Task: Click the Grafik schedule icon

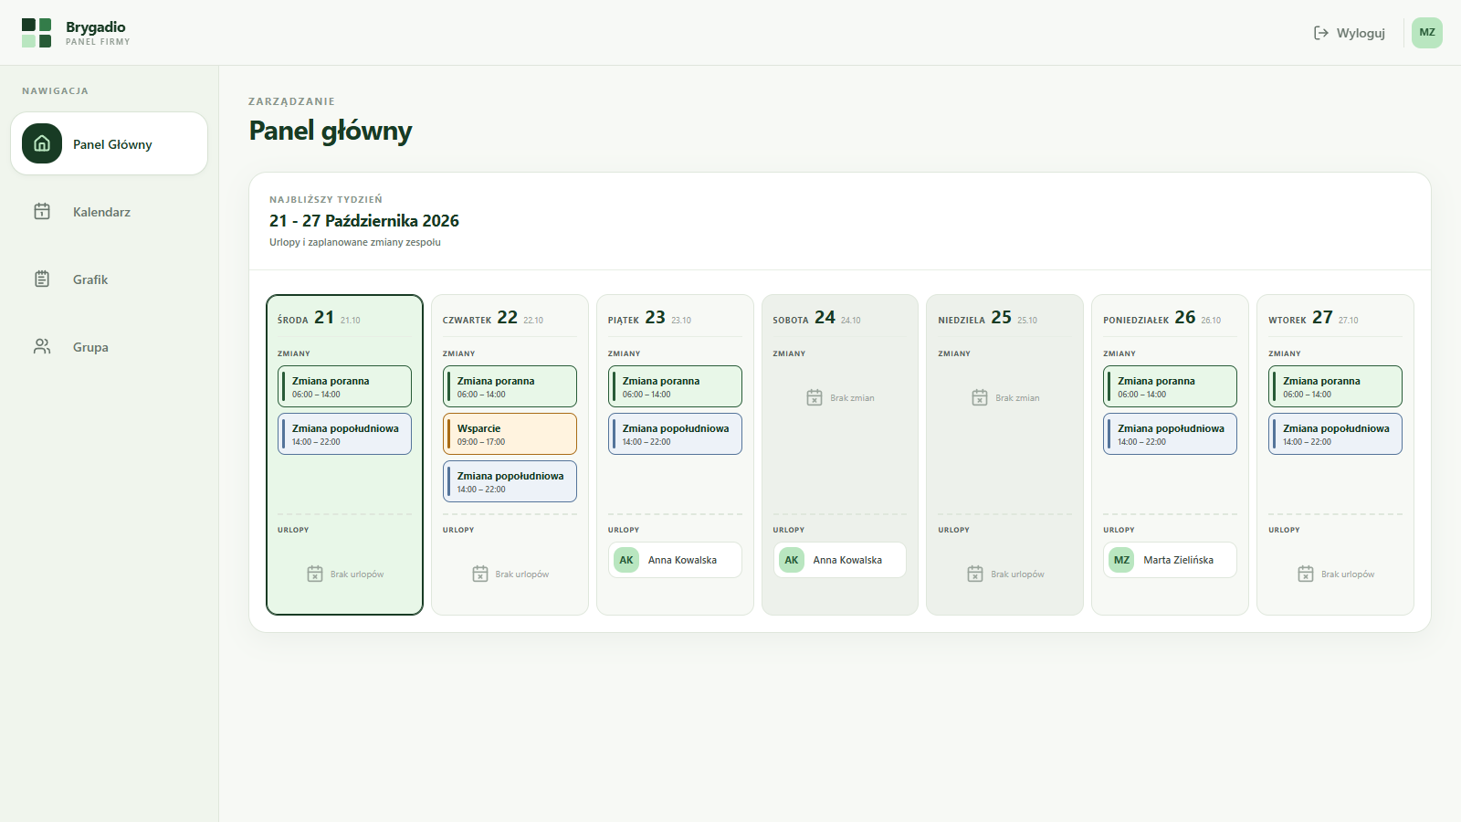Action: coord(42,279)
